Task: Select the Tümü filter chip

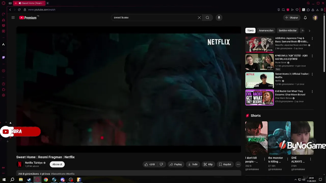Action: point(250,30)
